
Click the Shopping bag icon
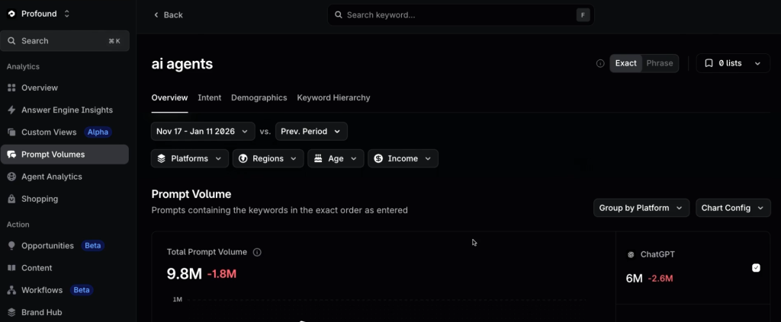click(11, 199)
